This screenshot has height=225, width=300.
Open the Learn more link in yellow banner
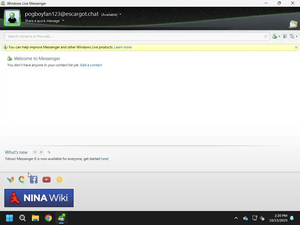tap(123, 47)
